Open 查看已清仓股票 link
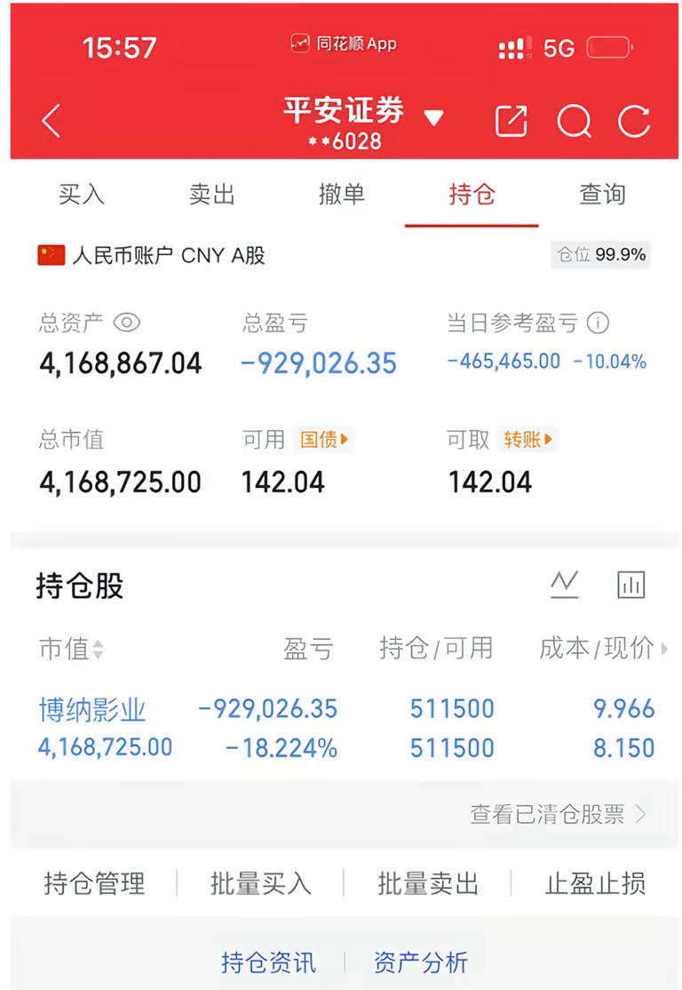Viewport: 682px width, 990px height. tap(559, 814)
